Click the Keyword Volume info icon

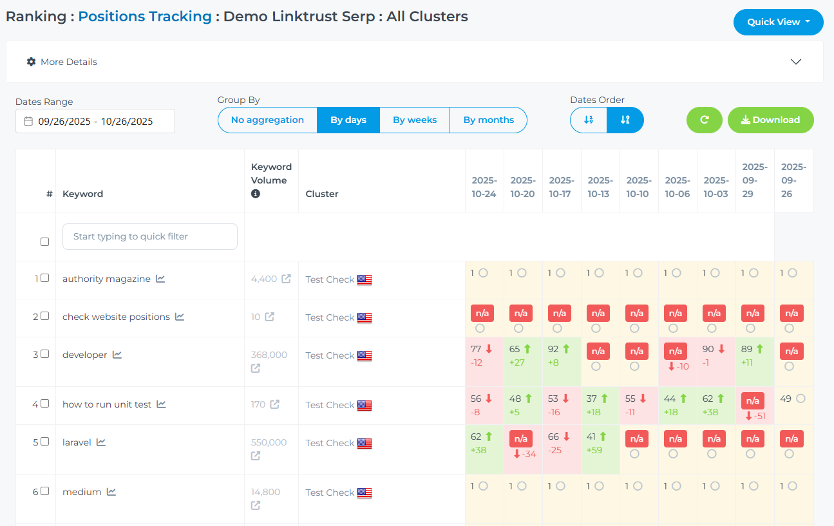point(256,194)
